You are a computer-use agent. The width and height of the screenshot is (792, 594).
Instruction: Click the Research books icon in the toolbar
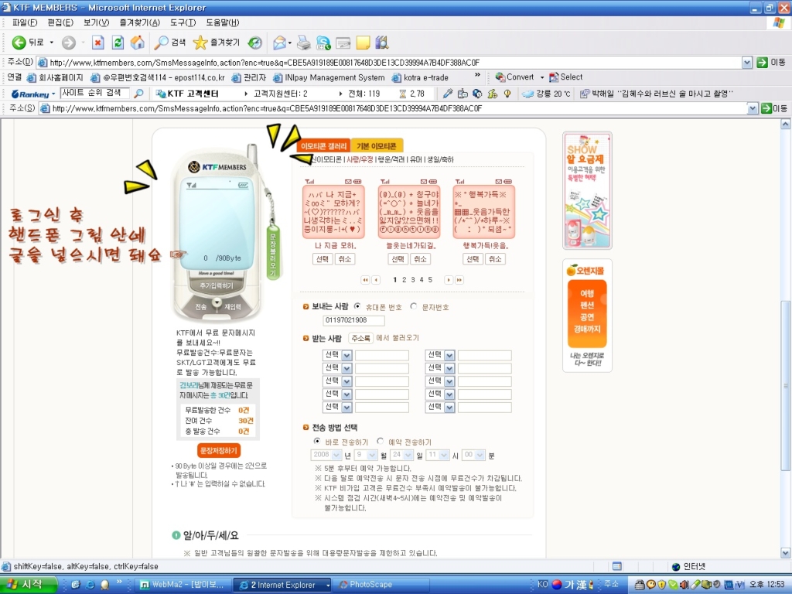(382, 43)
